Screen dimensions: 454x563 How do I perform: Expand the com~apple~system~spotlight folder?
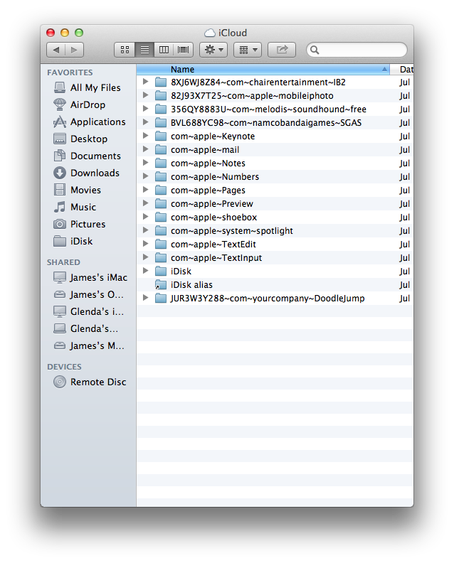(x=146, y=230)
